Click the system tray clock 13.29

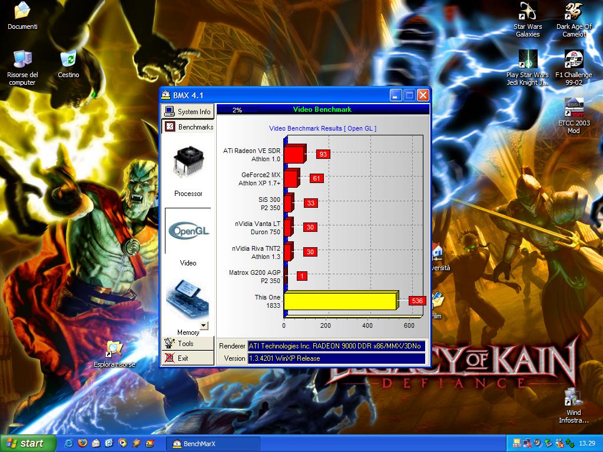(x=587, y=444)
